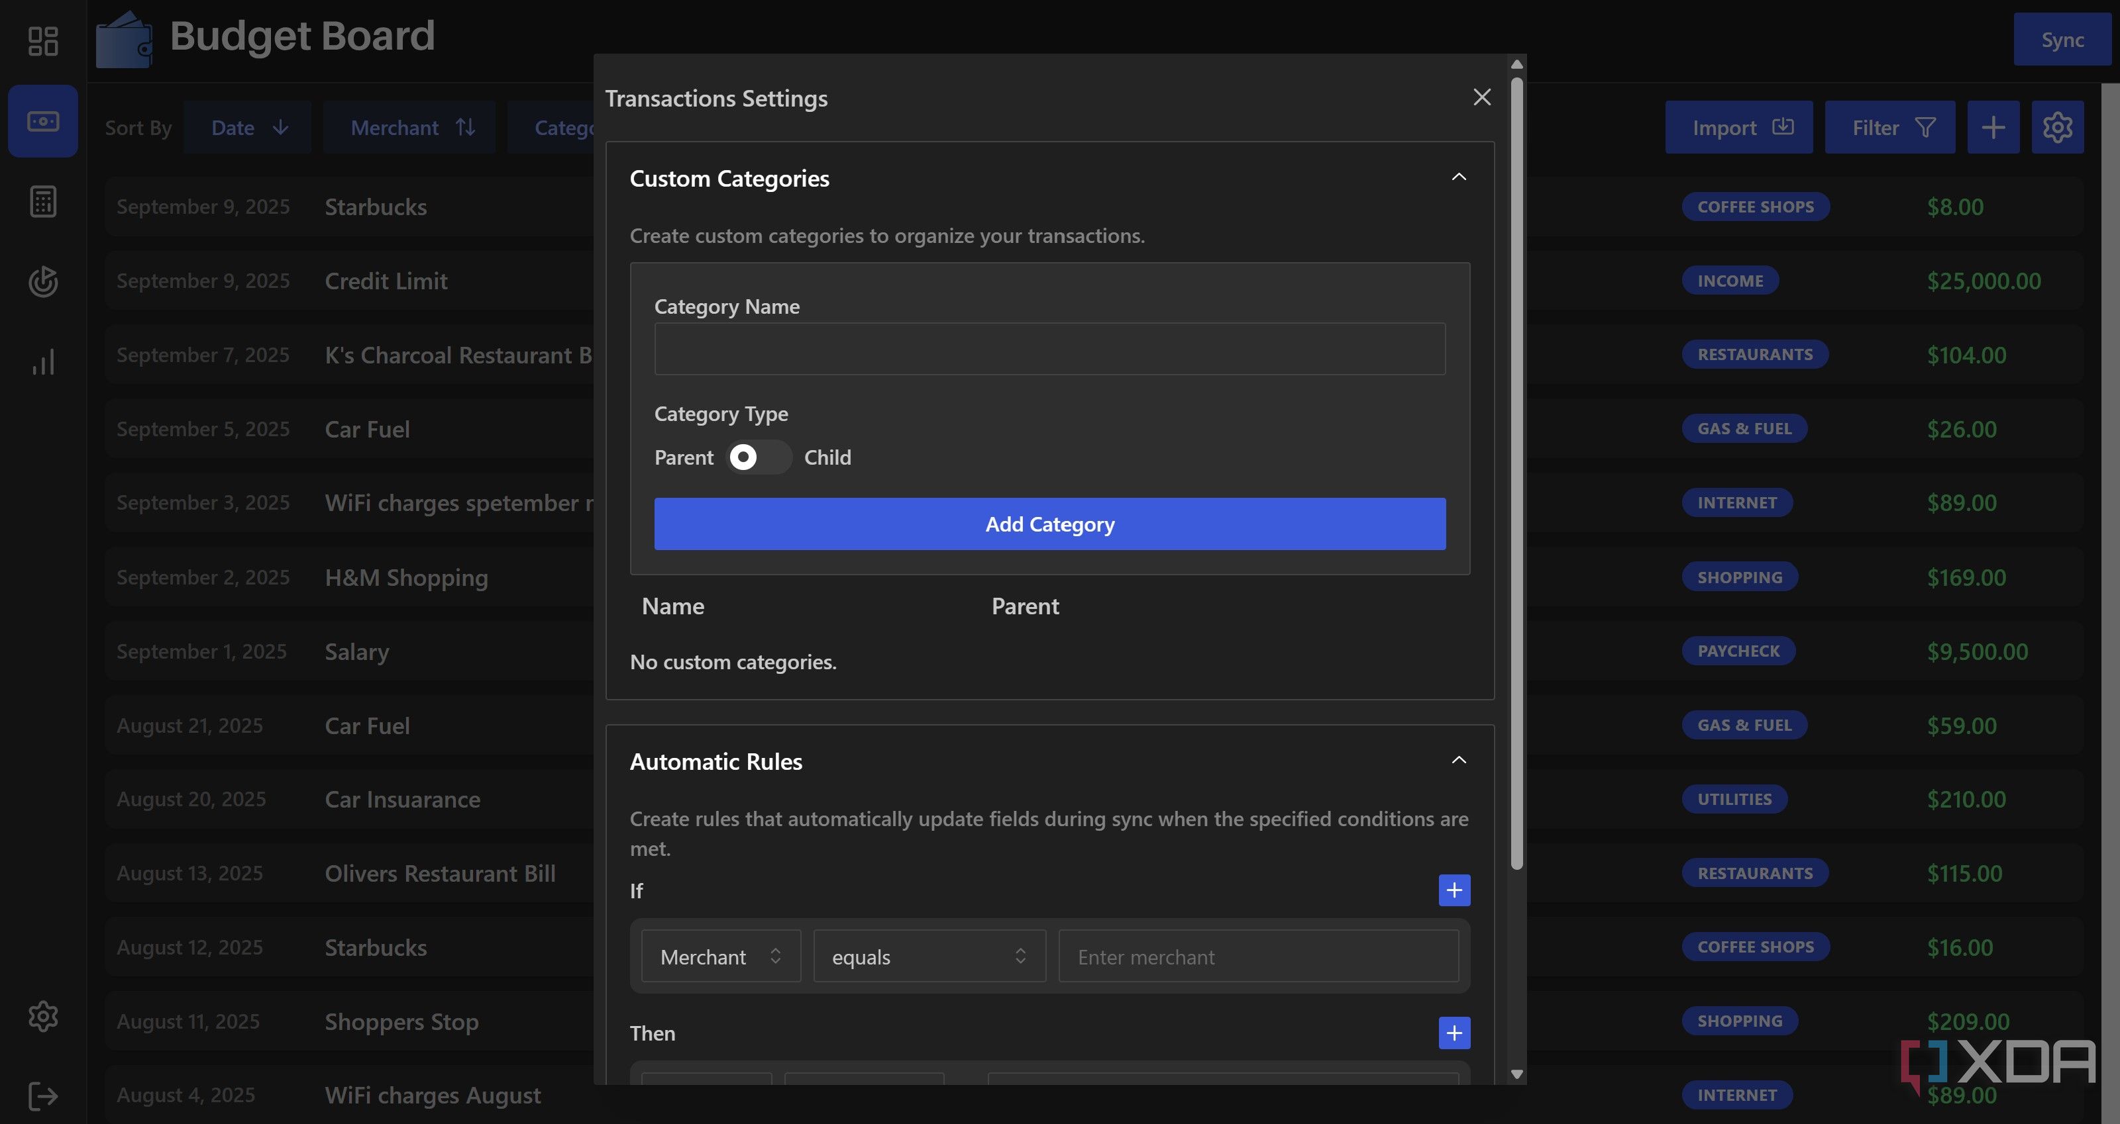Select the Car Insuarance transaction
Screen dimensions: 2120x1124
pyautogui.click(x=401, y=799)
